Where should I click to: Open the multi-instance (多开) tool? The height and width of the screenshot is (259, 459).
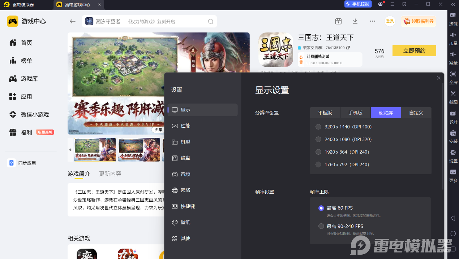[x=453, y=114]
